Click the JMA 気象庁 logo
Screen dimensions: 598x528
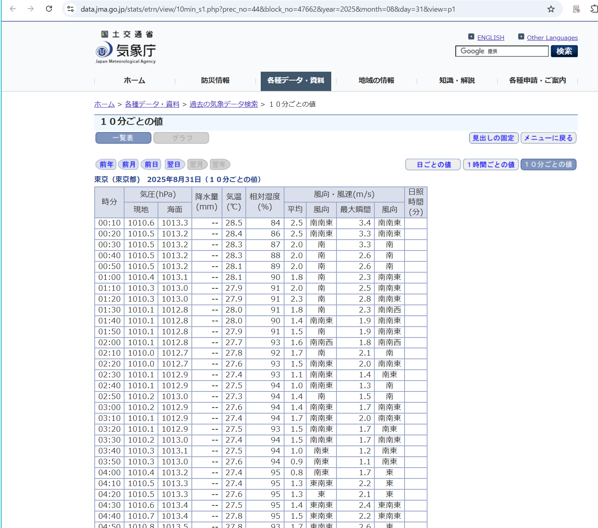coord(126,48)
